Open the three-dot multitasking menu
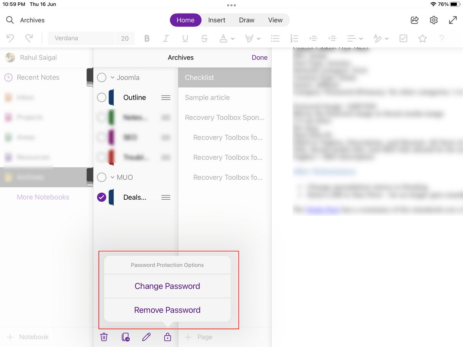Screen dimensions: 463x347 [231, 5]
